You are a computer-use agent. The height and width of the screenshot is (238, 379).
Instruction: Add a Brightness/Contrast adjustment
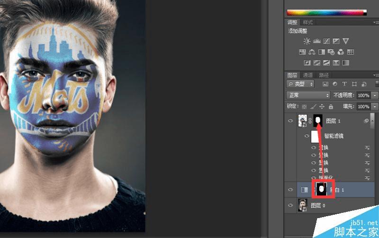tap(307, 41)
